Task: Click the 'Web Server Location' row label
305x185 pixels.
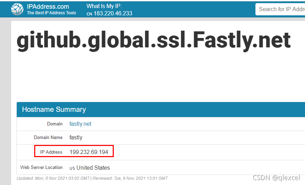Action: (41, 167)
